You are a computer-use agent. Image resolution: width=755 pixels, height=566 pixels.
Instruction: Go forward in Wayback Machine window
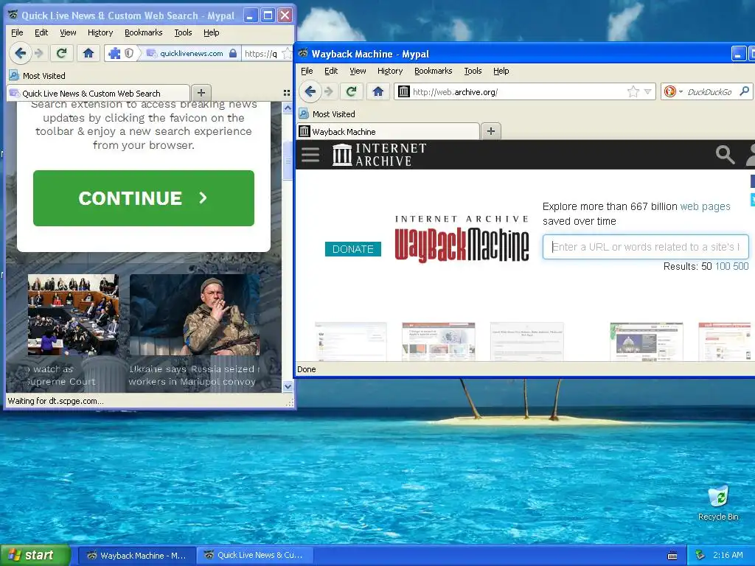[330, 91]
